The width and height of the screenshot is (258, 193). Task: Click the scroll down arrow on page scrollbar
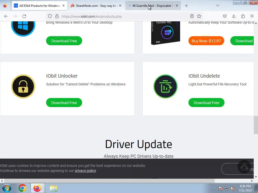(x=256, y=177)
